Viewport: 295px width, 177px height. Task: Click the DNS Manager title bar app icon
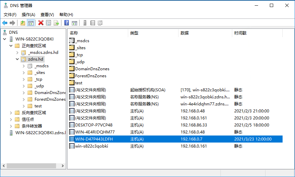pyautogui.click(x=6, y=5)
